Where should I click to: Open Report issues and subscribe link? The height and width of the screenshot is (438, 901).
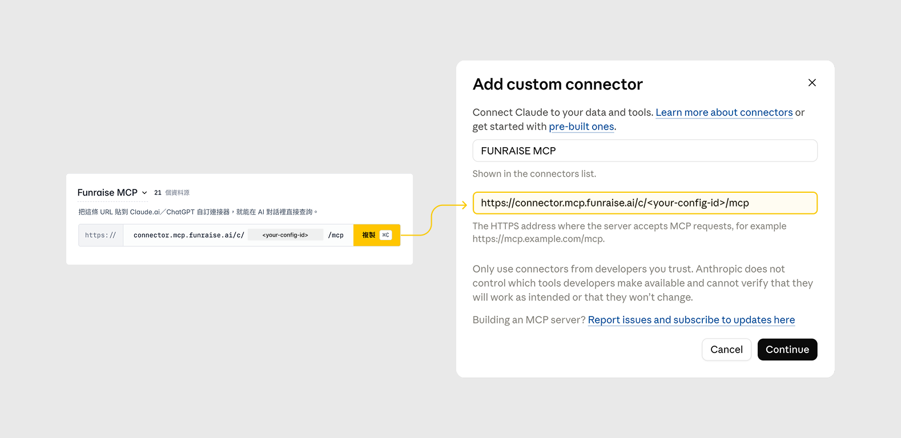(x=691, y=320)
